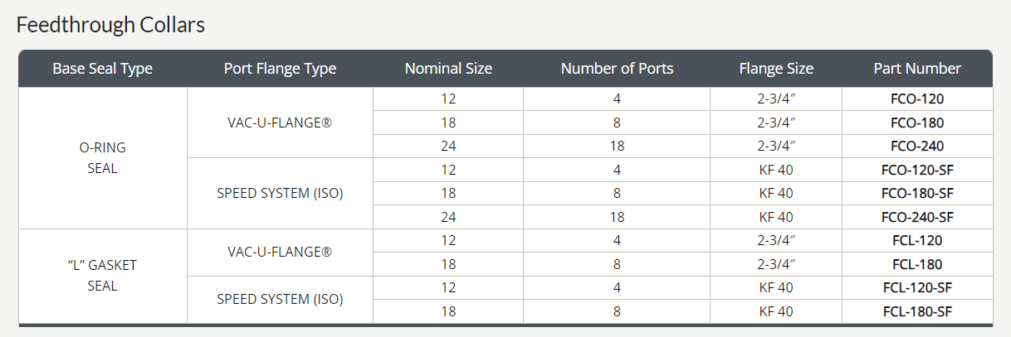Image resolution: width=1011 pixels, height=337 pixels.
Task: Click the Nominal Size column header
Action: click(x=448, y=69)
